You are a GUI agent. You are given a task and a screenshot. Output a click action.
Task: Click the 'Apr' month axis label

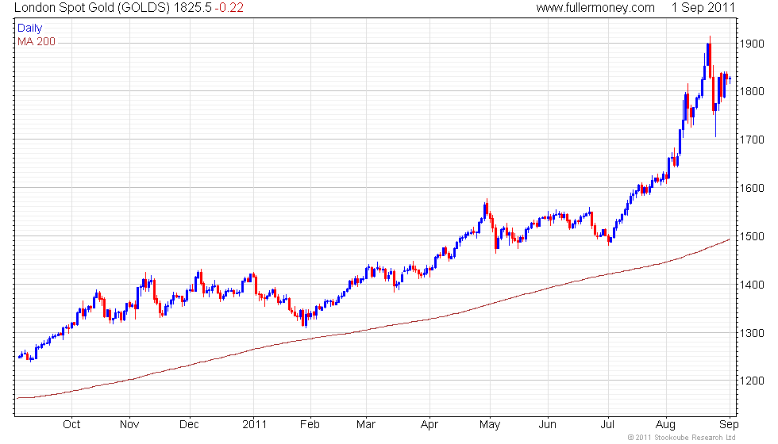[x=429, y=425]
